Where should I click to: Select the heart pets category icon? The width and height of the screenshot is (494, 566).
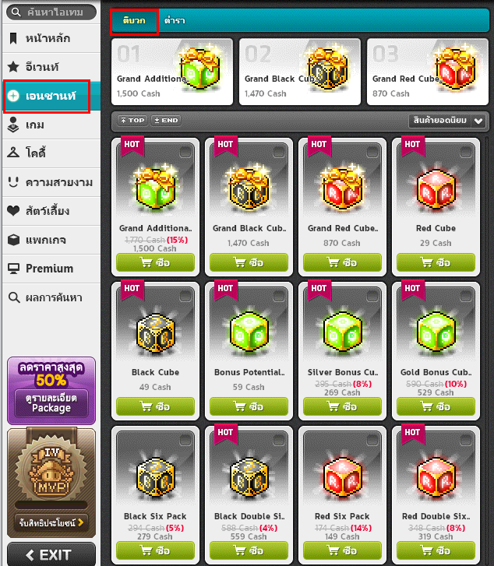(13, 210)
